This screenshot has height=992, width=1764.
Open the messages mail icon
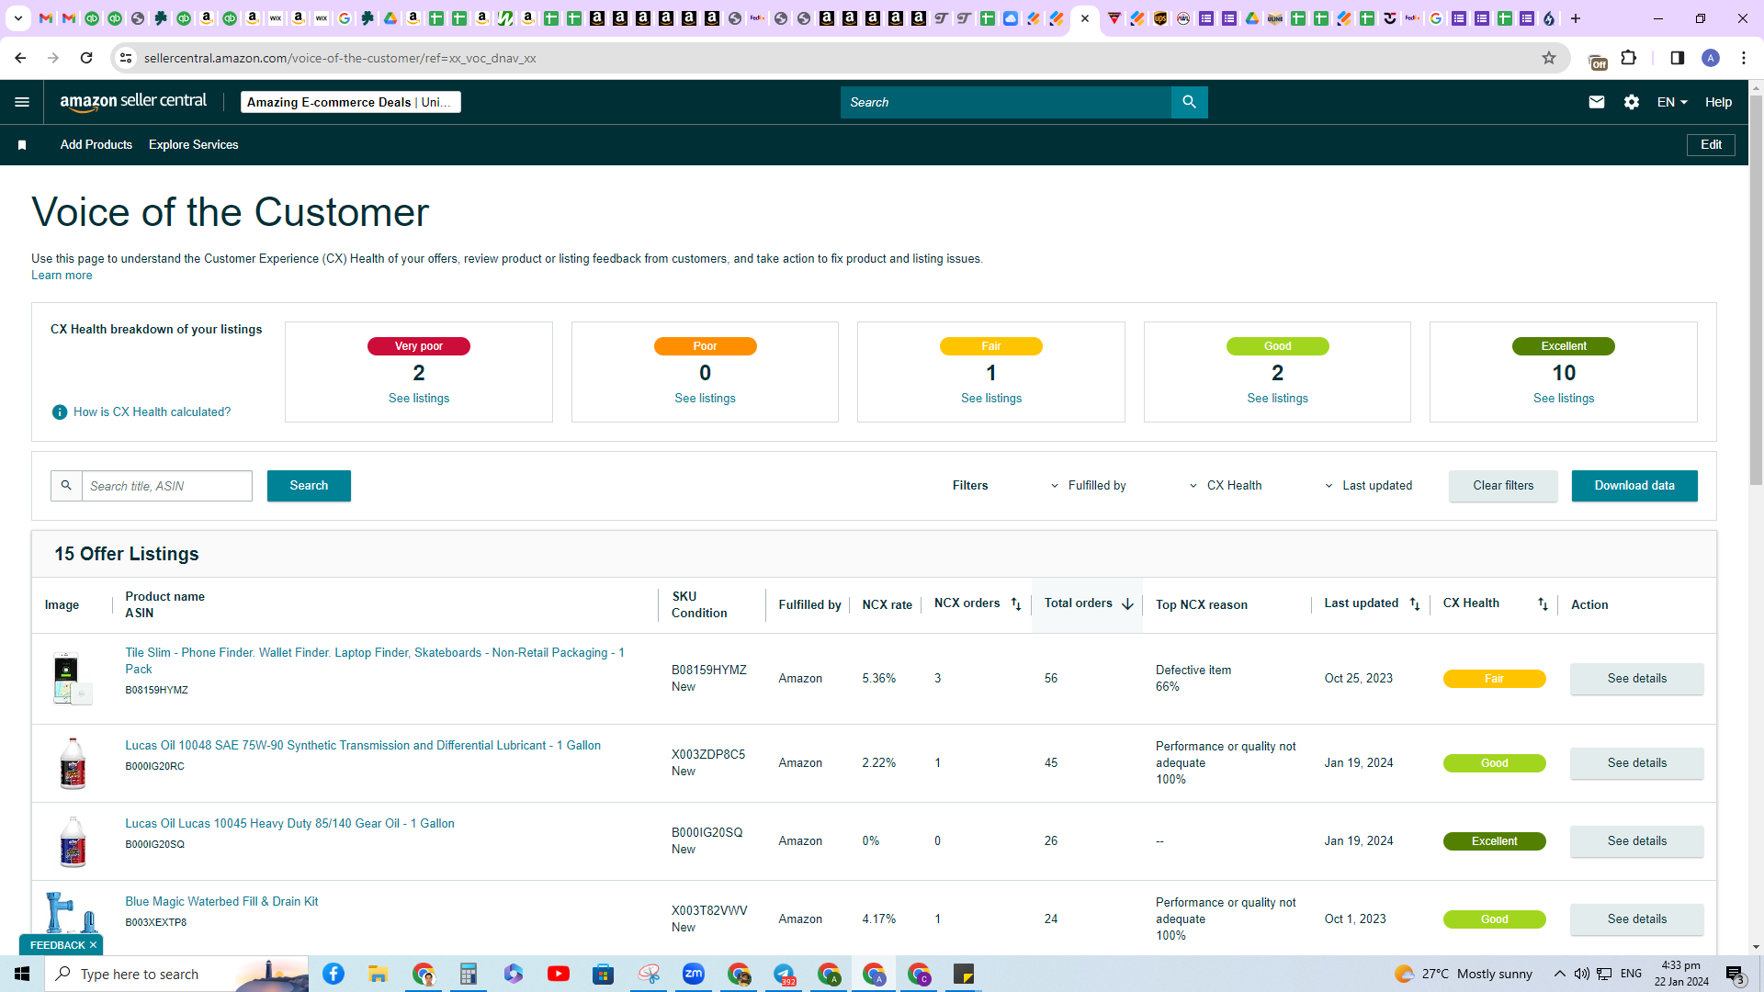tap(1597, 102)
